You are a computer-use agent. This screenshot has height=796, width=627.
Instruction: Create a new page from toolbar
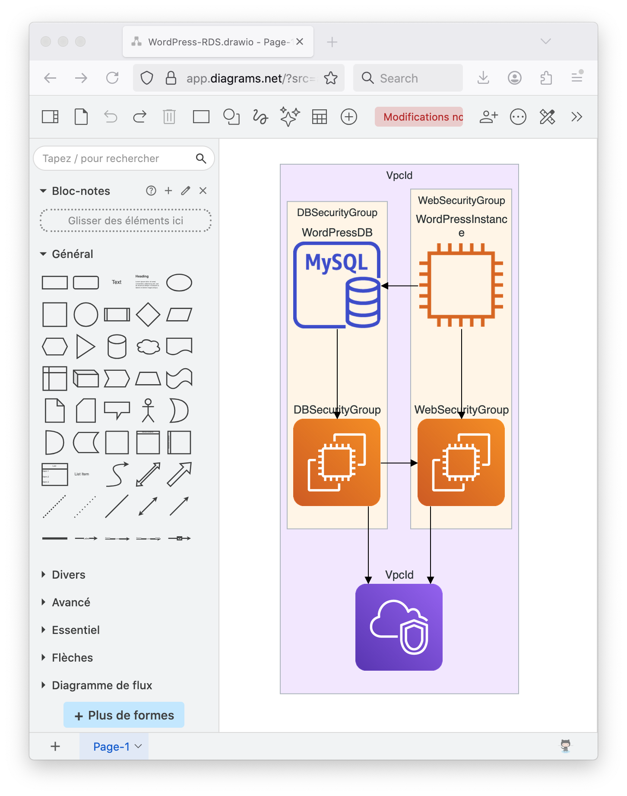click(x=81, y=117)
